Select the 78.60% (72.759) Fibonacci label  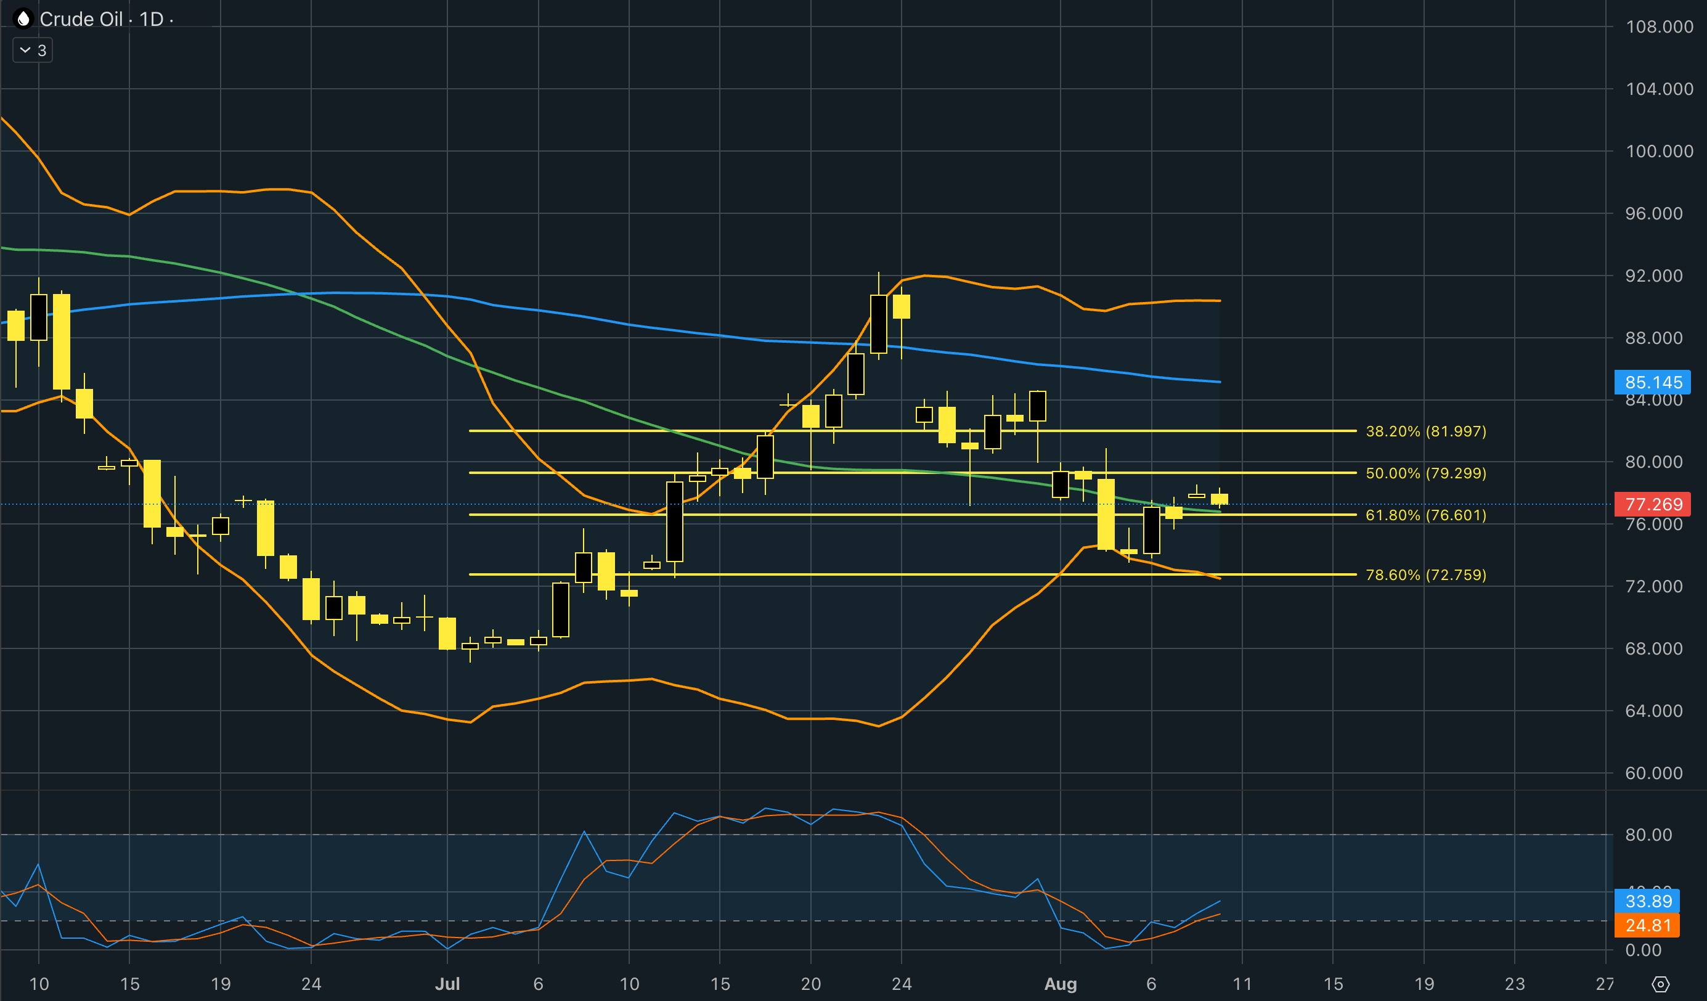pos(1426,574)
